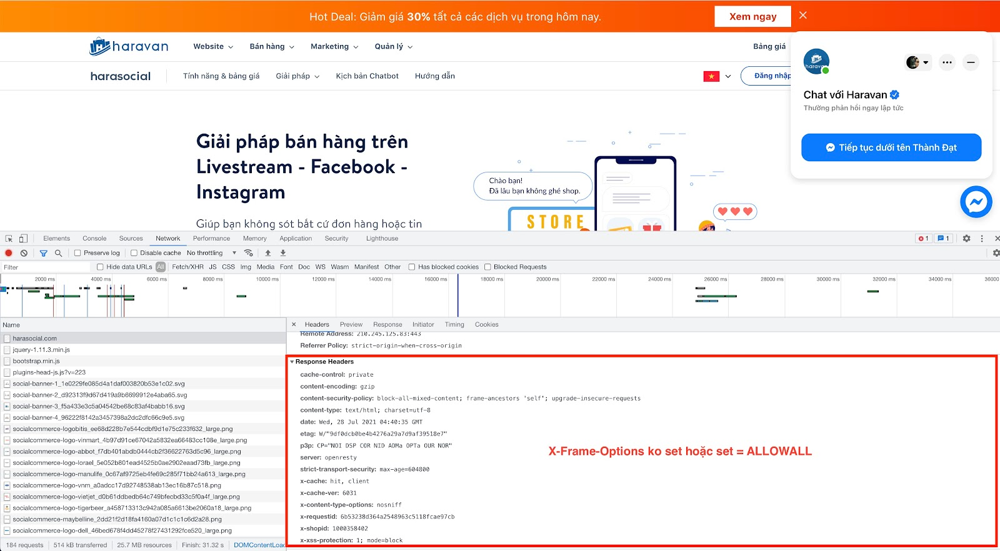Image resolution: width=1000 pixels, height=551 pixels.
Task: Expand the Quản lý menu
Action: point(394,46)
